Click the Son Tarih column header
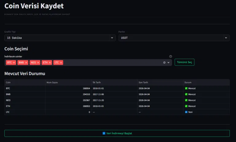This screenshot has width=236, height=142. point(143,82)
